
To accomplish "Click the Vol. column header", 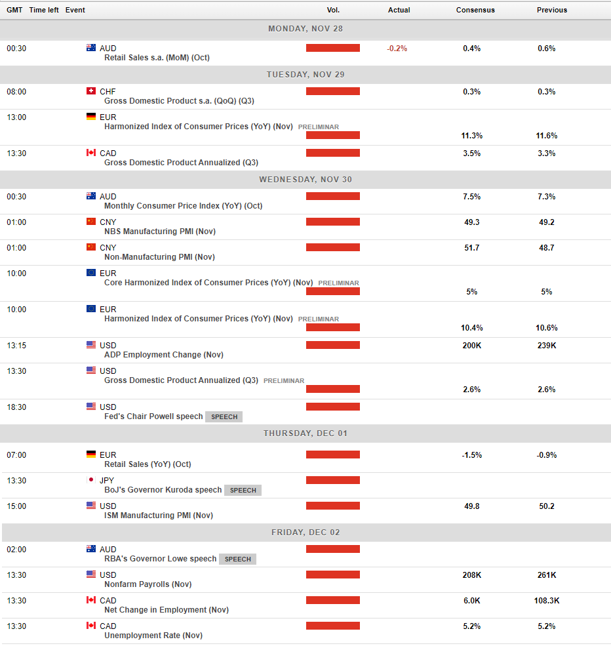I will click(x=333, y=10).
